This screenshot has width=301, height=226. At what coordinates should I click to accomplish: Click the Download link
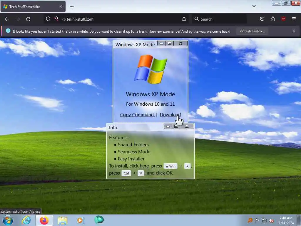tap(170, 115)
